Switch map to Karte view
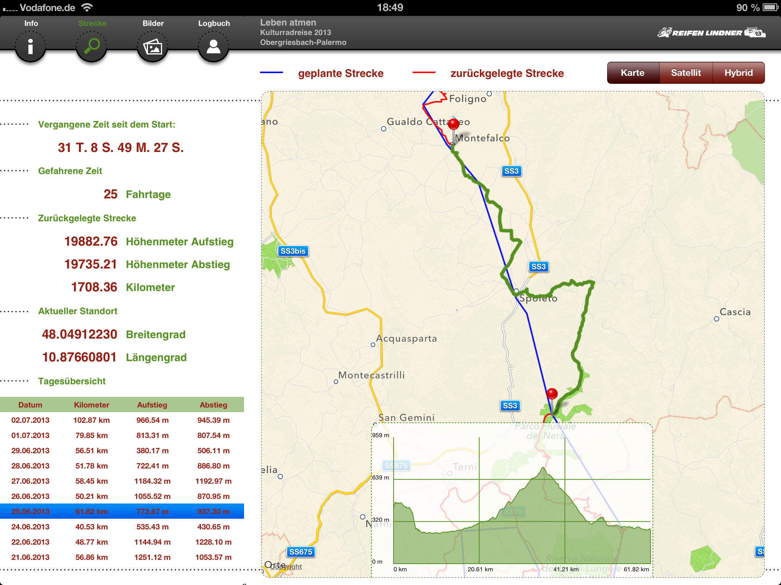781x585 pixels. point(633,73)
